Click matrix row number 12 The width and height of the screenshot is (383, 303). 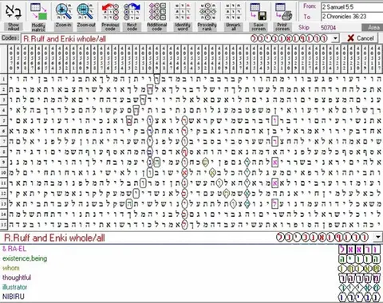(x=3, y=193)
